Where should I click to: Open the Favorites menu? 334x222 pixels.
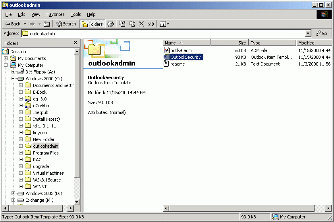[55, 14]
